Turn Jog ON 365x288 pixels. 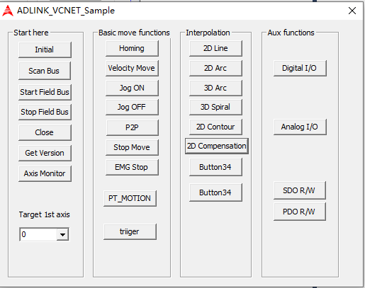click(132, 88)
